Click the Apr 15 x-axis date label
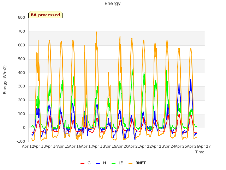This screenshot has width=226, height=170. point(63,146)
